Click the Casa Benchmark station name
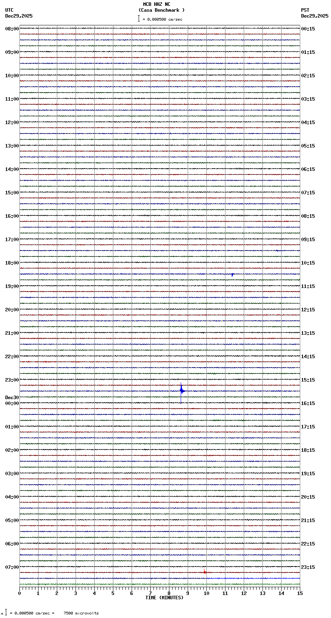This screenshot has height=618, width=331. pos(161,10)
